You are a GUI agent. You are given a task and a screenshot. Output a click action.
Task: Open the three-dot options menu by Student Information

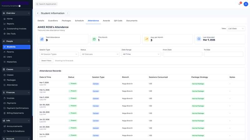click(x=67, y=13)
